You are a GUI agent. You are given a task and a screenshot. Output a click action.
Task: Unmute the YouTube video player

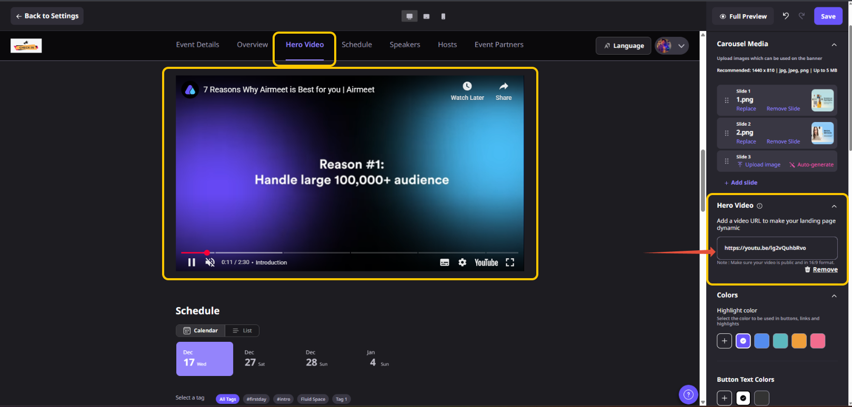tap(210, 262)
